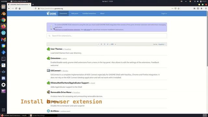Open Discord from the dock
Screen dimensions: 208x117
(4, 78)
